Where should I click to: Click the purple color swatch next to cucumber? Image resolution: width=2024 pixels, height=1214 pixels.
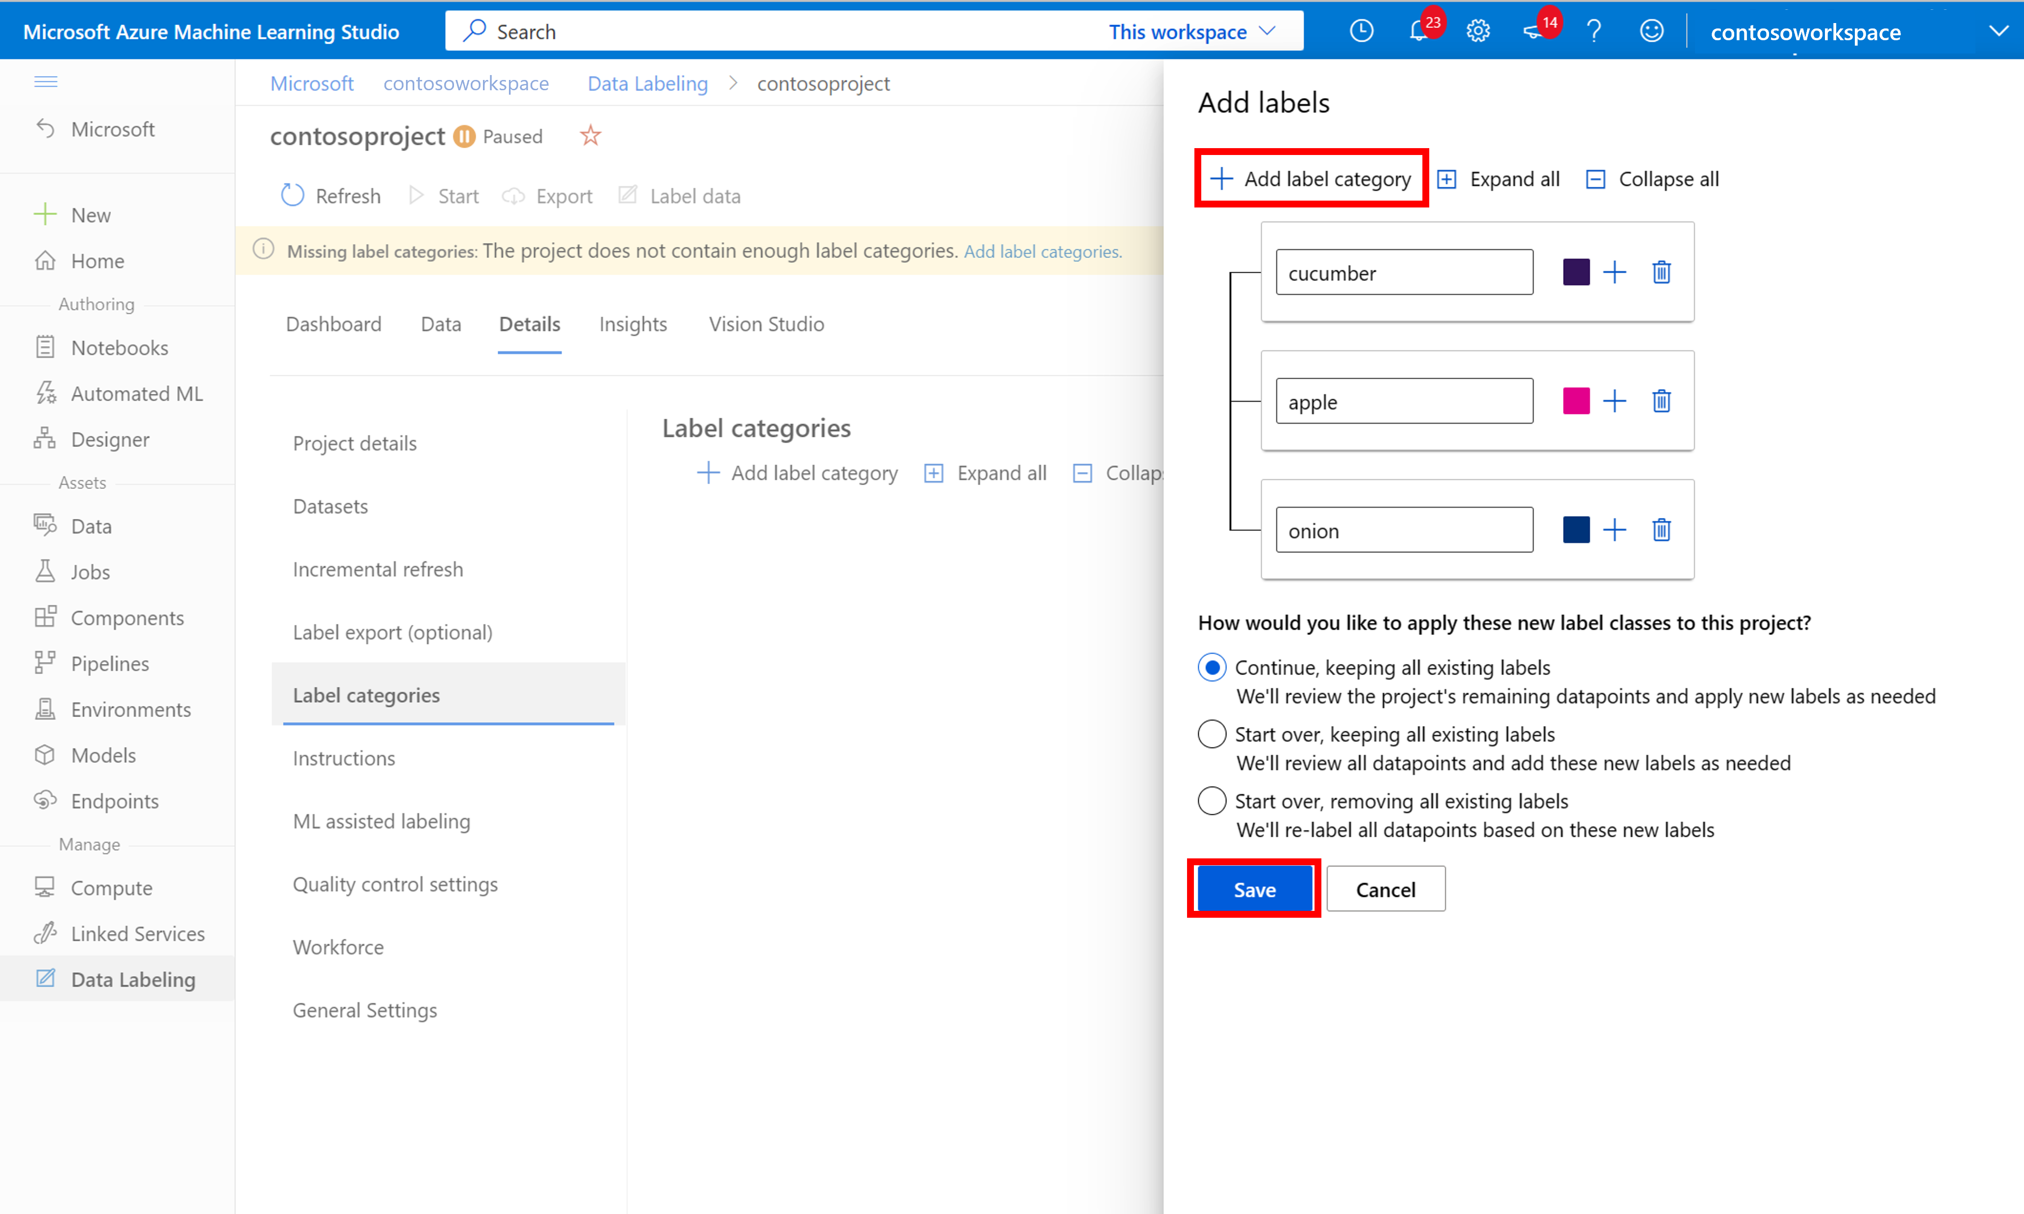(x=1576, y=272)
